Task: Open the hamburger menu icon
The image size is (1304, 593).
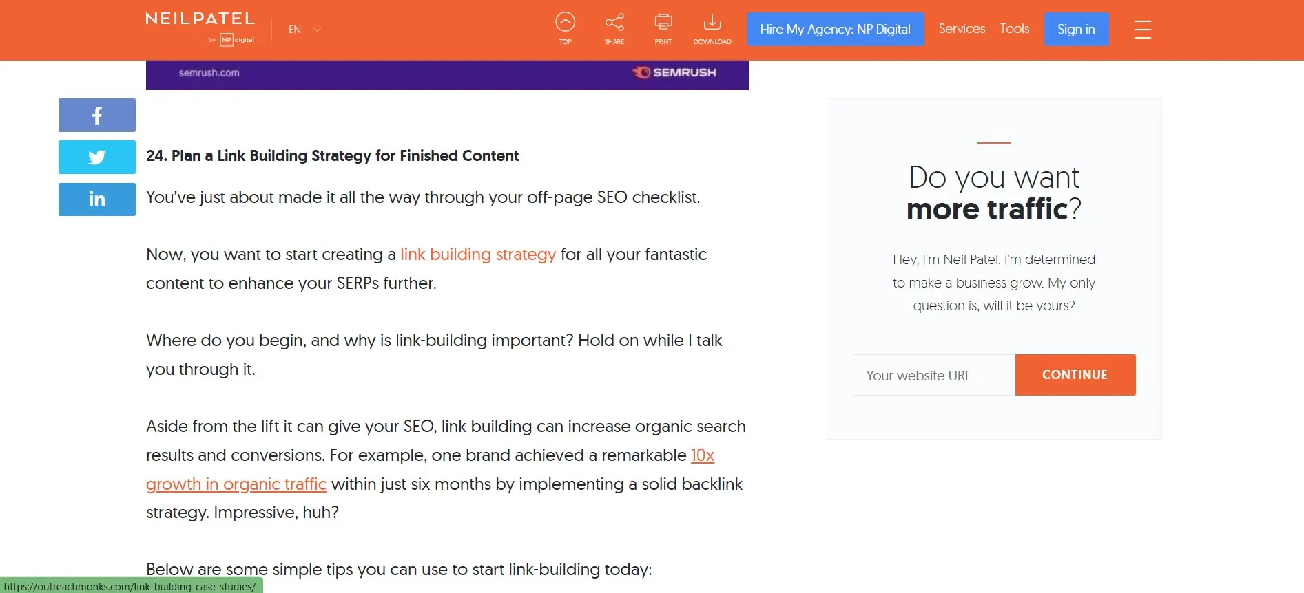Action: coord(1142,30)
